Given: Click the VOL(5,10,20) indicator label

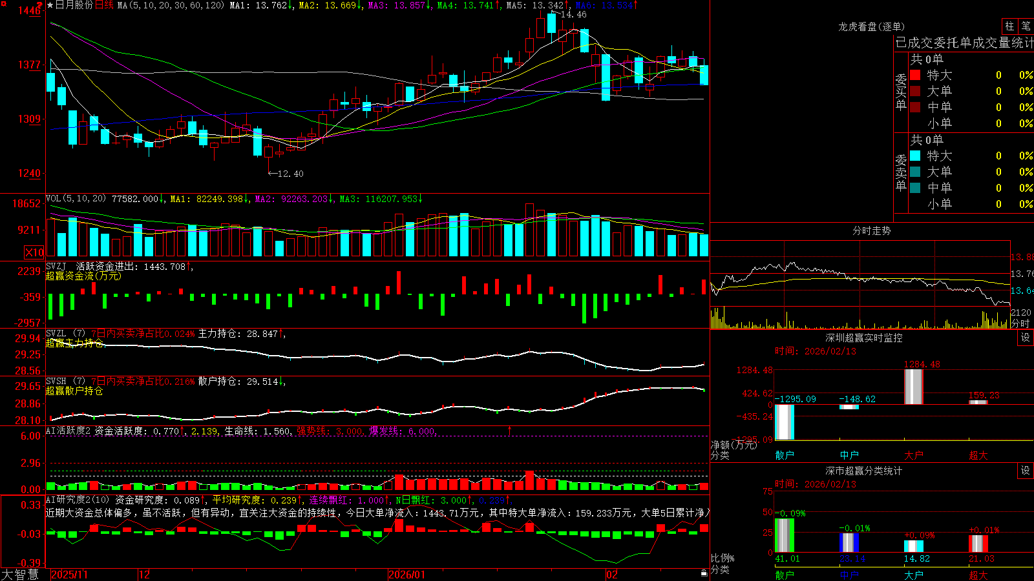Looking at the screenshot, I should (x=76, y=199).
